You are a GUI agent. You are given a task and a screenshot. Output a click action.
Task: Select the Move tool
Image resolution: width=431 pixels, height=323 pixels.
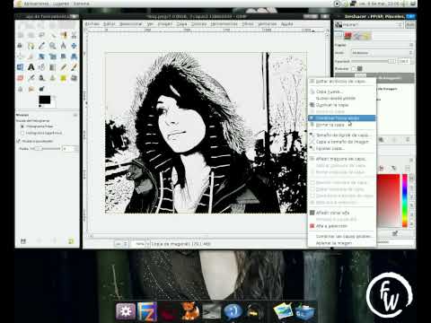(74, 46)
